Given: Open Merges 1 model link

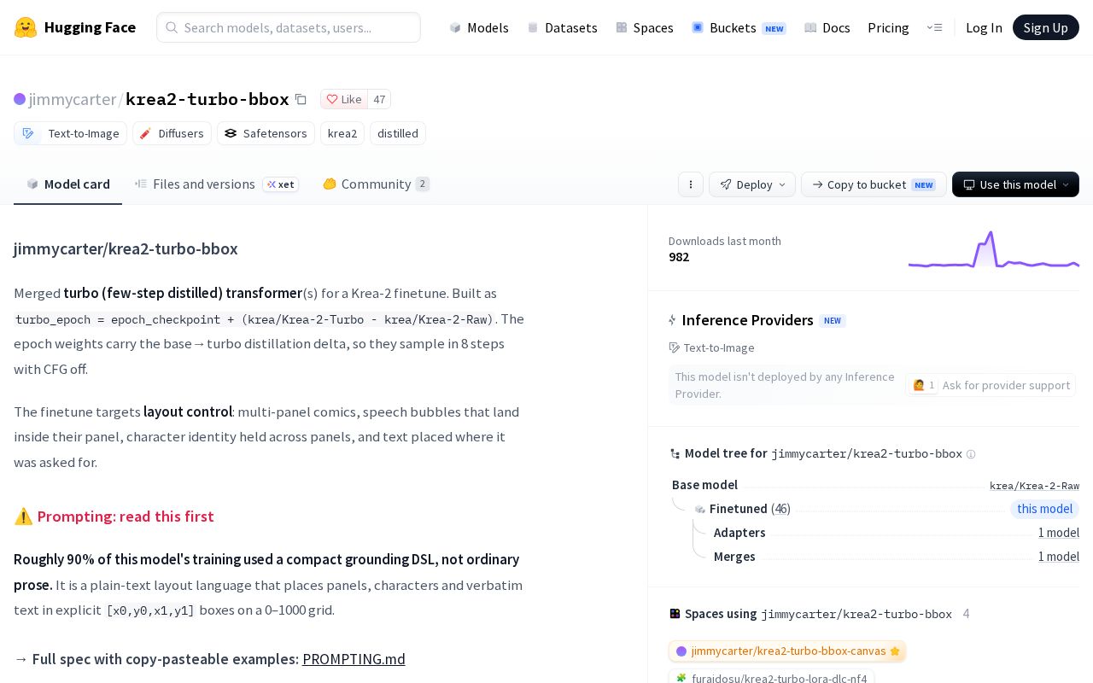Looking at the screenshot, I should click(1059, 557).
